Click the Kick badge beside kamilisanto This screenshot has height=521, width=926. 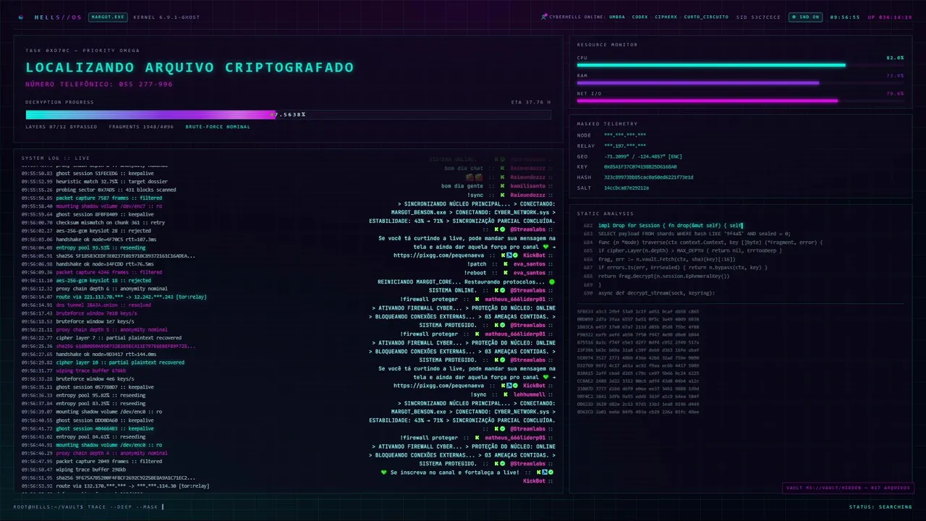pos(502,186)
